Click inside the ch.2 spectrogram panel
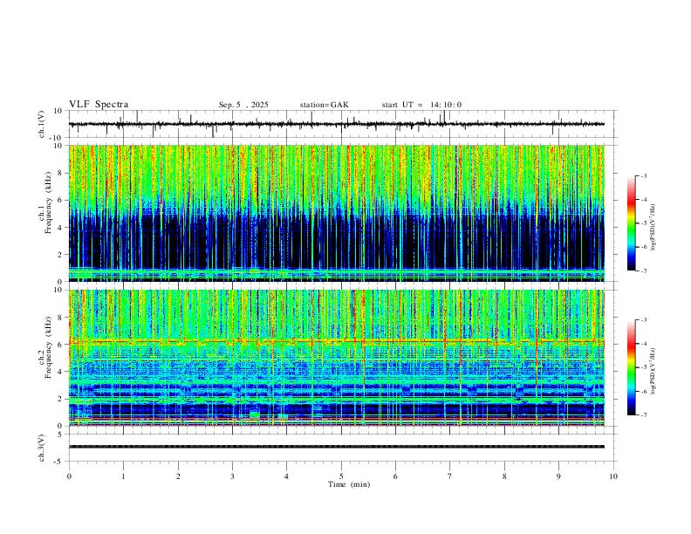 click(336, 358)
